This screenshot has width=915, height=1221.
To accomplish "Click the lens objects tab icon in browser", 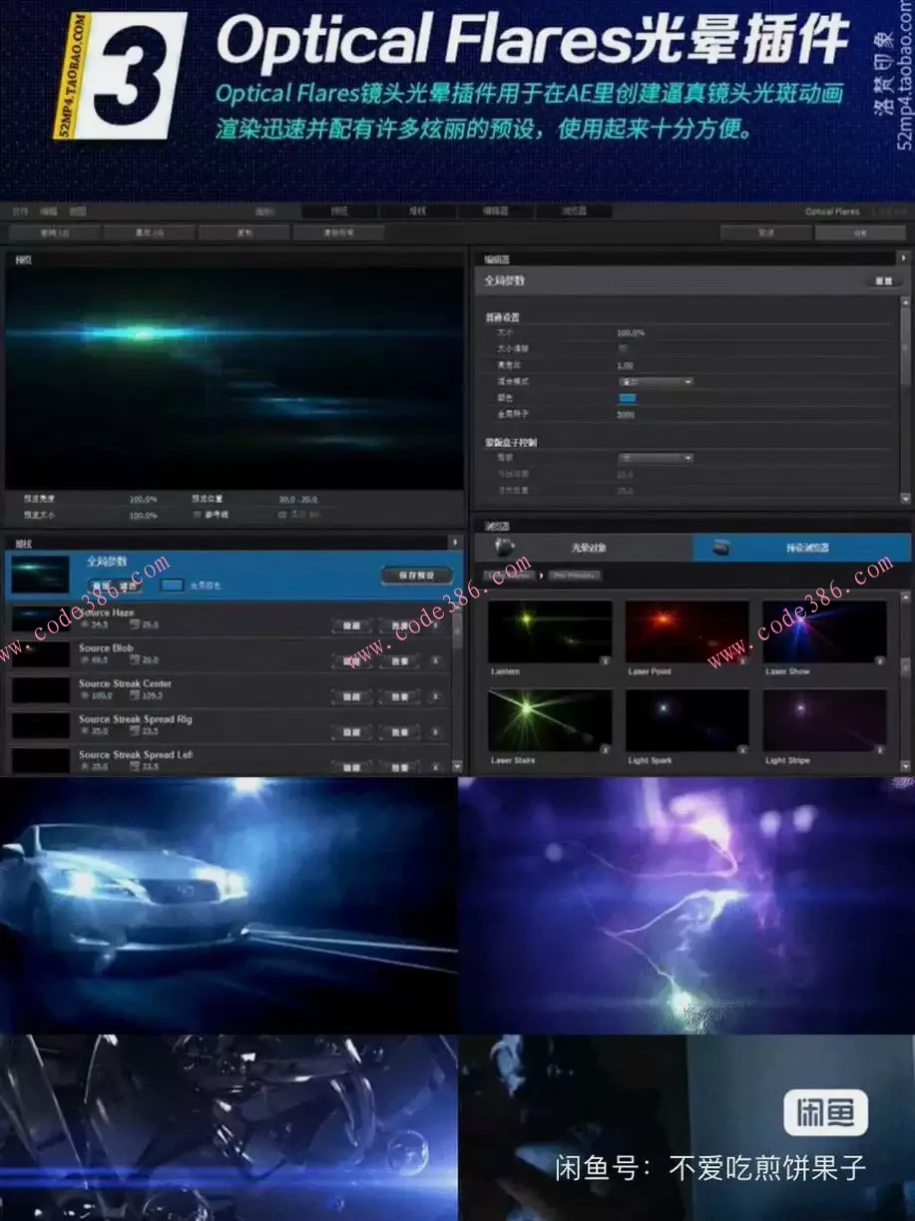I will pyautogui.click(x=506, y=547).
